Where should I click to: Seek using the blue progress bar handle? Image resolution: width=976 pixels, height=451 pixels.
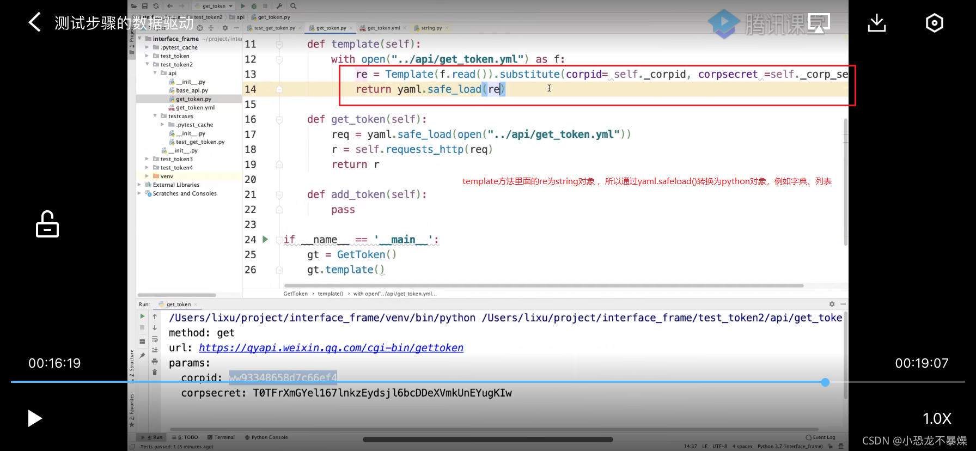click(x=825, y=382)
